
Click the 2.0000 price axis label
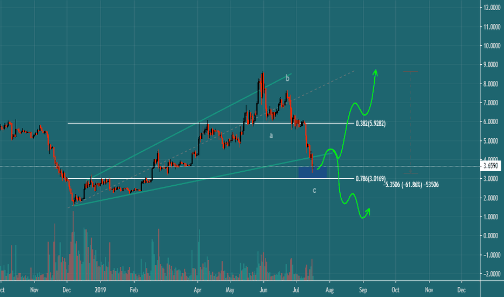tap(492, 198)
